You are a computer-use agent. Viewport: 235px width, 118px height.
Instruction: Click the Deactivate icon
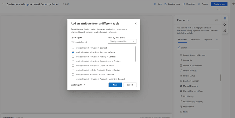[184, 4]
